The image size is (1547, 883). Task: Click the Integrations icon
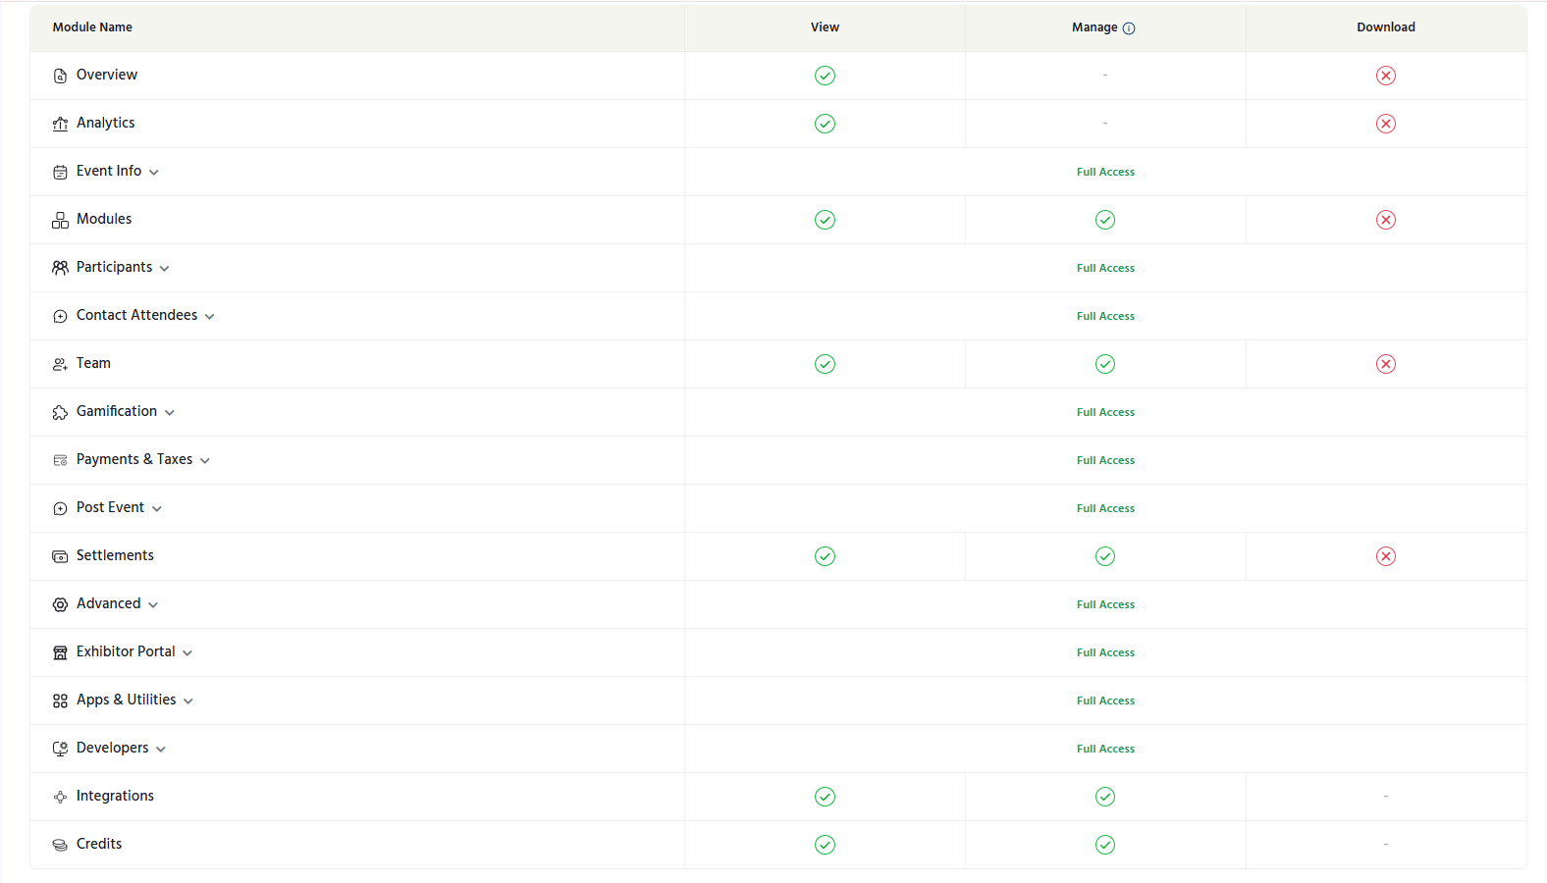point(60,797)
